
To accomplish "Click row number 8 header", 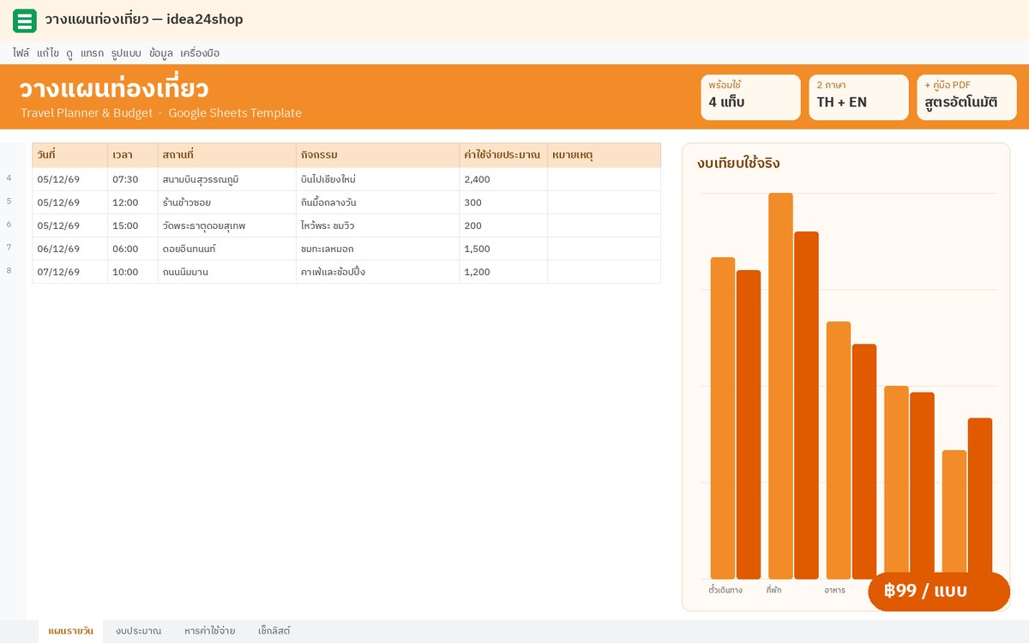I will coord(9,271).
